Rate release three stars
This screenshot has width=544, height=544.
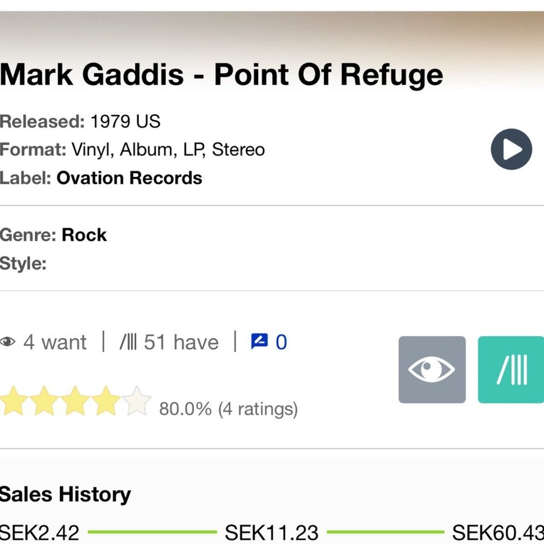point(75,401)
